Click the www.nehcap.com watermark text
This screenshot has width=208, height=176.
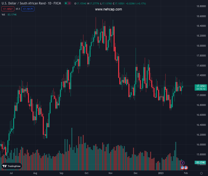(x=108, y=9)
